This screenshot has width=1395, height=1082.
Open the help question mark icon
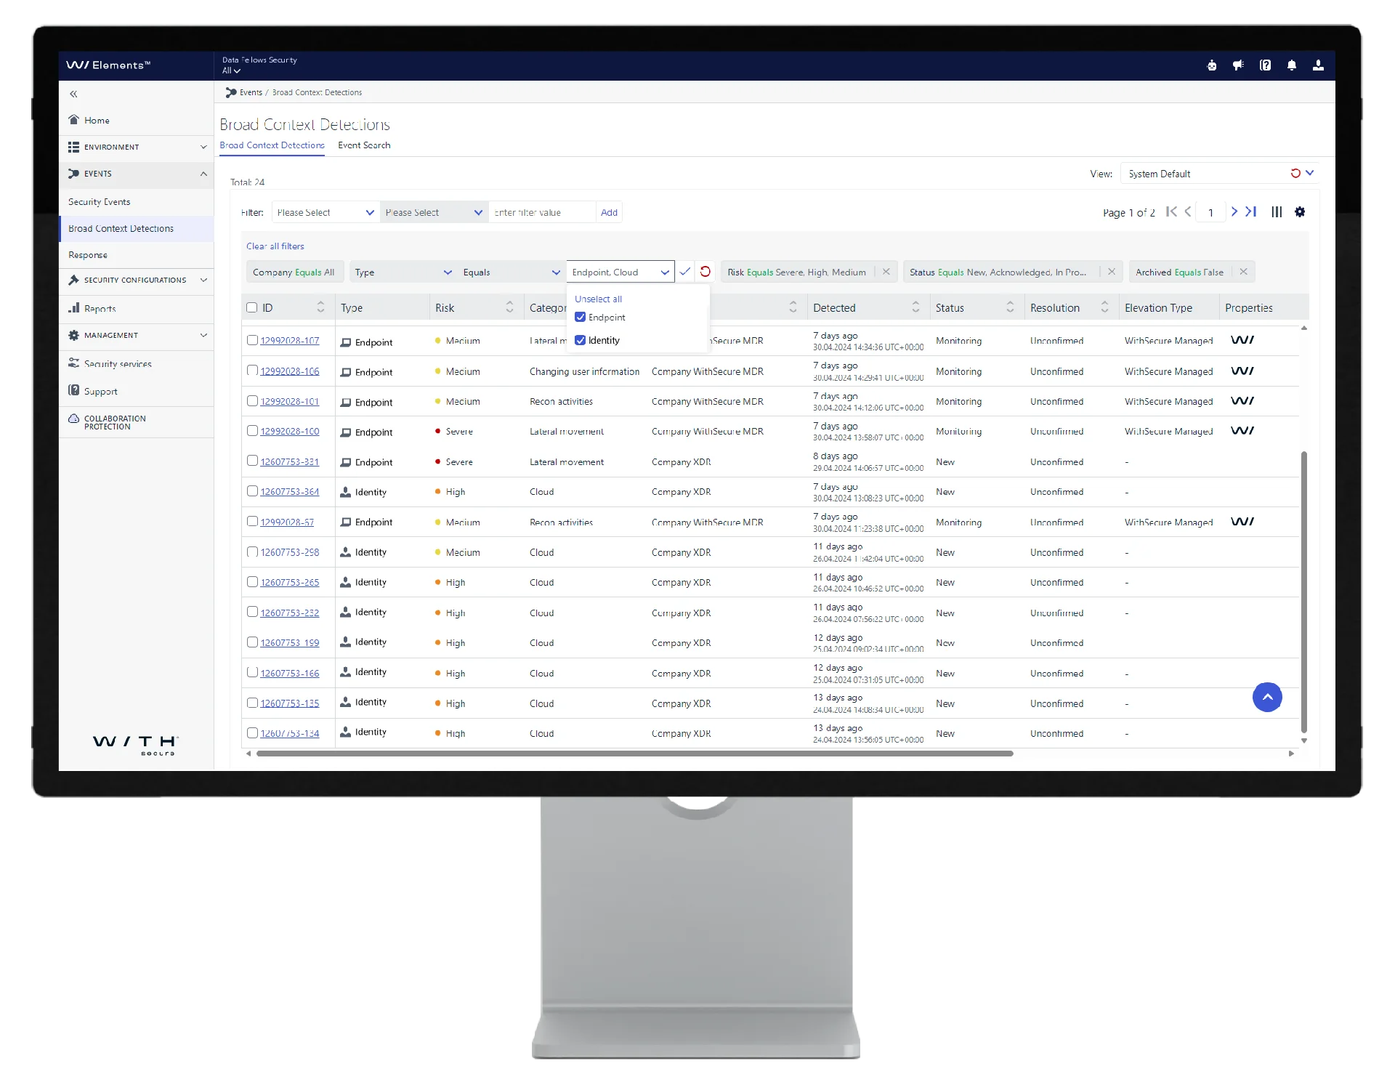(x=1265, y=65)
